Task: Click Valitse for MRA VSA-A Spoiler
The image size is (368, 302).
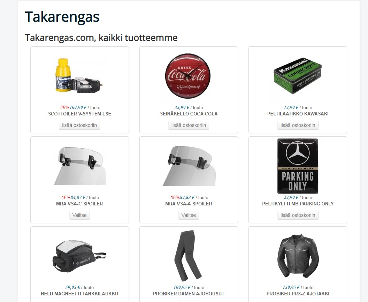Action: [x=189, y=215]
